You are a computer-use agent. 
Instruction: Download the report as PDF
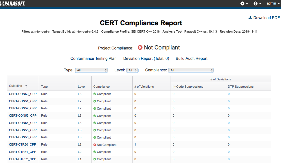click(264, 18)
